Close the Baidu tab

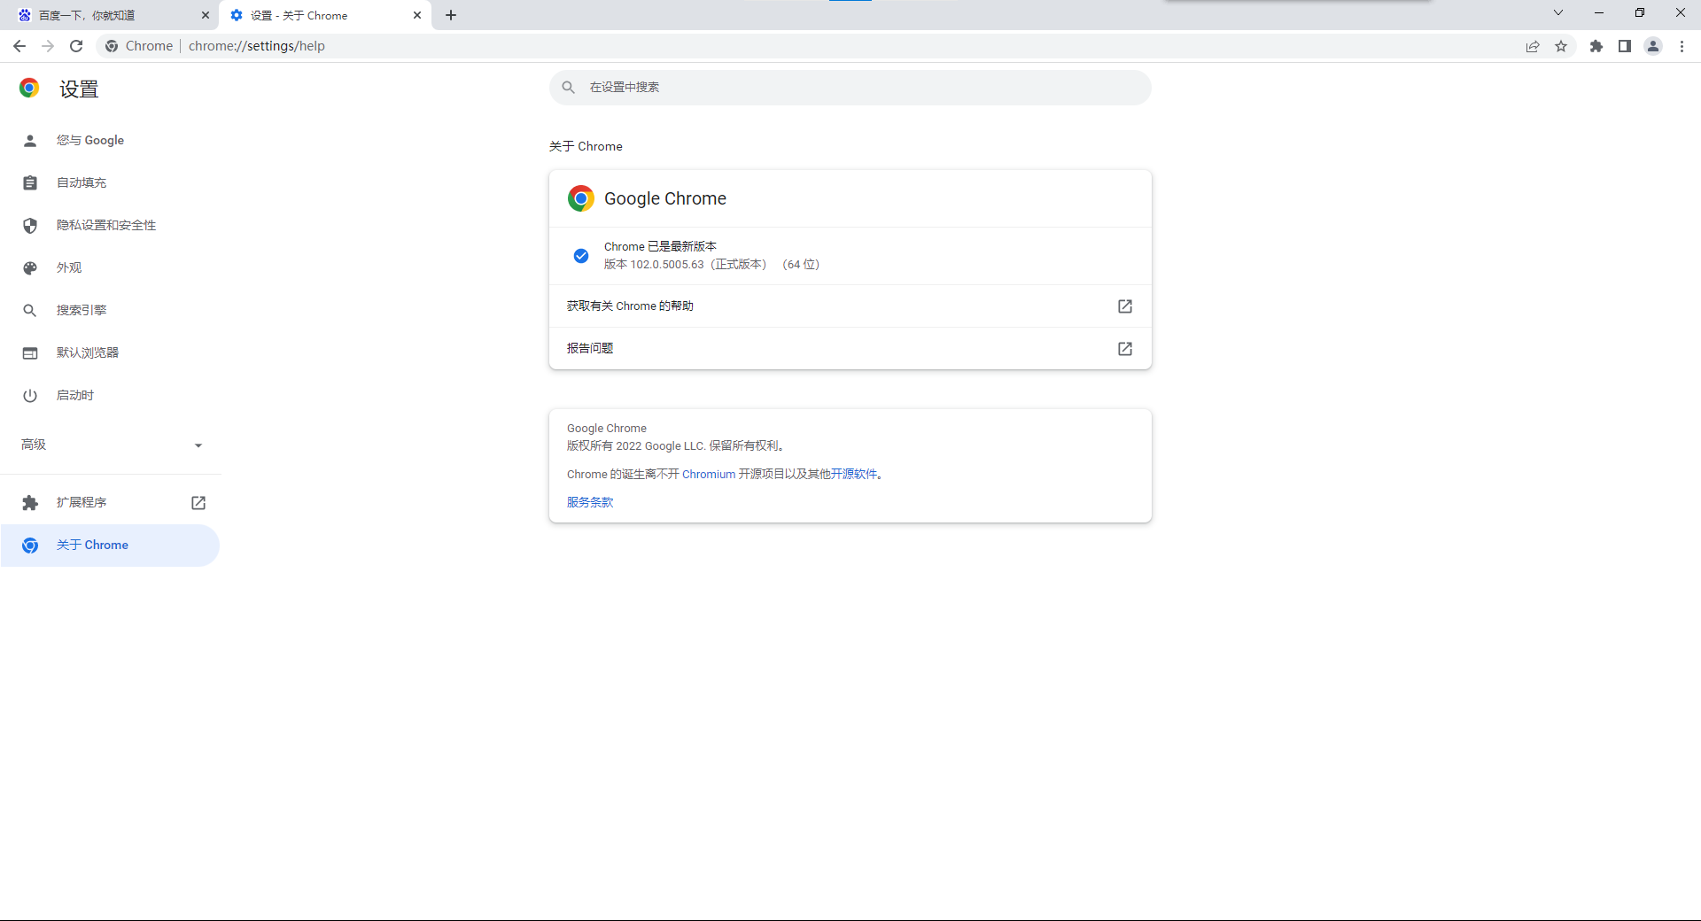point(206,15)
